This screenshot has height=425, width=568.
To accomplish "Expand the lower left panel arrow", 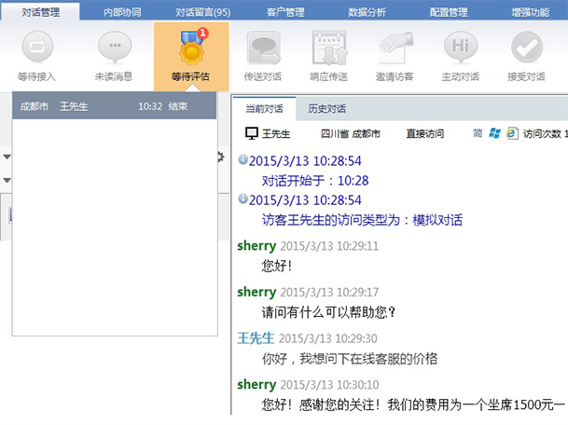I will [7, 180].
